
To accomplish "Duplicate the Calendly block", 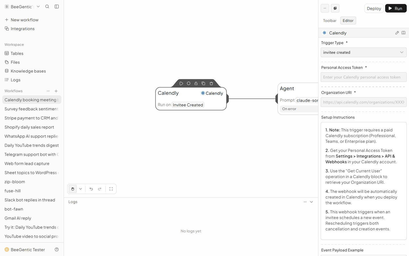I will coord(203,83).
